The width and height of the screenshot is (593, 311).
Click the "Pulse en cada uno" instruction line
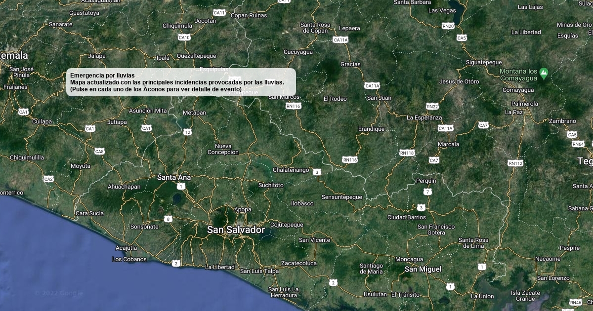click(x=156, y=89)
